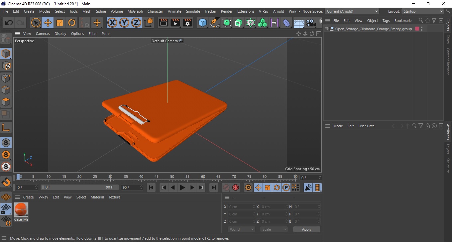Toggle Enable Snap magnet icon

6,182
